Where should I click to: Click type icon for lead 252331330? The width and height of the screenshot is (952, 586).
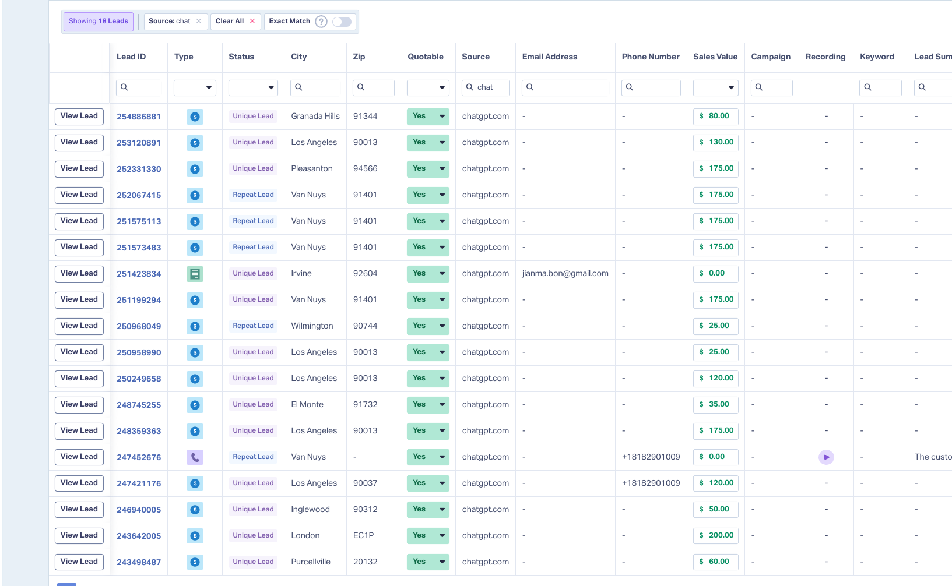[195, 169]
